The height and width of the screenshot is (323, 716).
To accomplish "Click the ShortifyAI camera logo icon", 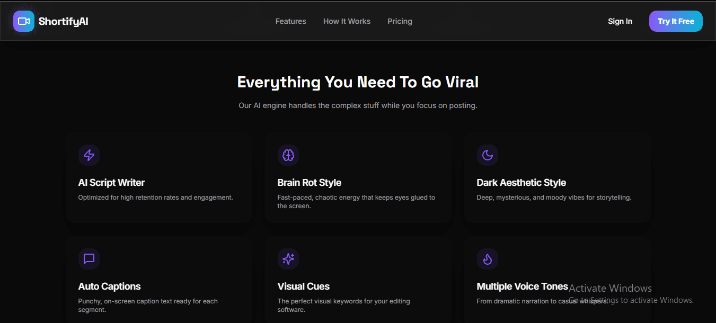I will click(23, 21).
